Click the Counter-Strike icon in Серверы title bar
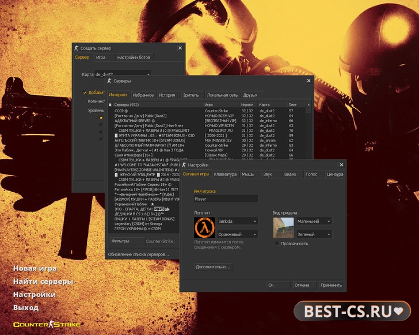This screenshot has width=419, height=335. pyautogui.click(x=109, y=81)
